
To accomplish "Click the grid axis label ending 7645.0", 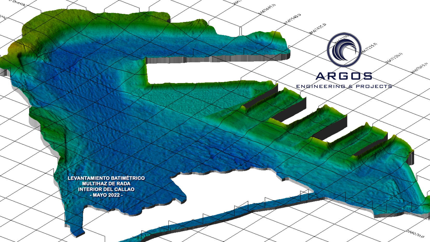I will 267,9.
